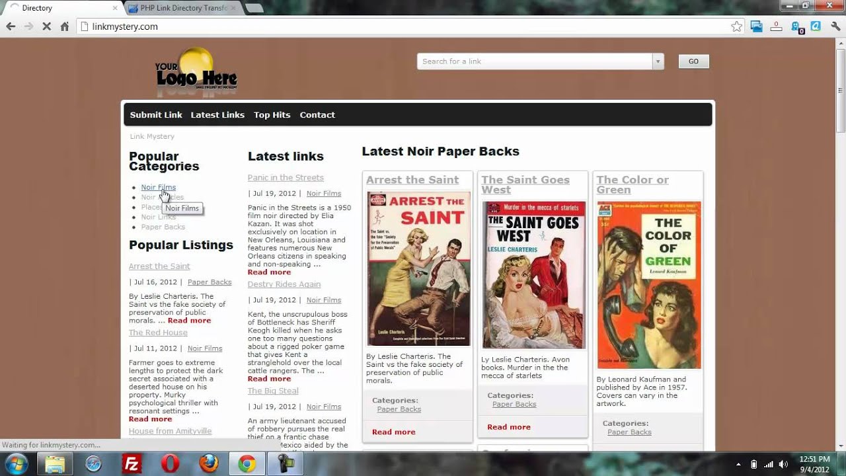Click the 'Your Logo Here' site logo
The height and width of the screenshot is (476, 846).
coord(196,73)
